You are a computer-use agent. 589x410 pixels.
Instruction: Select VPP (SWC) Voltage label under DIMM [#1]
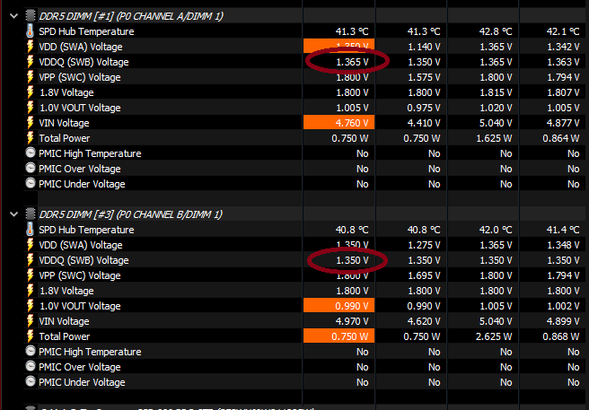pos(80,77)
